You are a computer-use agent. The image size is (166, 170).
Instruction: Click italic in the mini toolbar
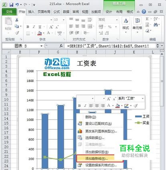coord(85,106)
